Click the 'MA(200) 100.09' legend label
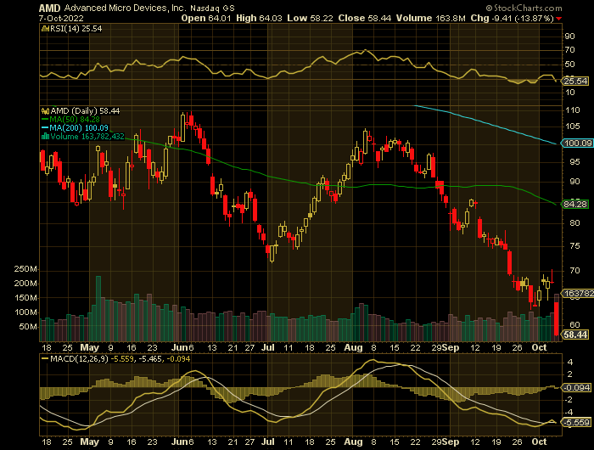Screen dimensions: 594x450 pos(79,128)
